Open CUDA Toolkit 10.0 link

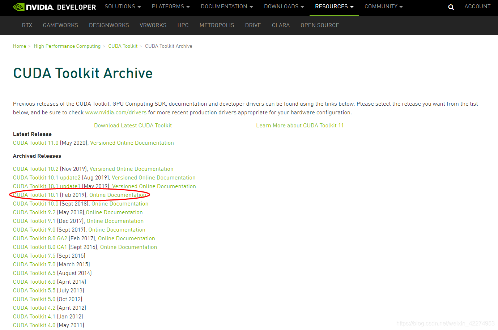[36, 204]
